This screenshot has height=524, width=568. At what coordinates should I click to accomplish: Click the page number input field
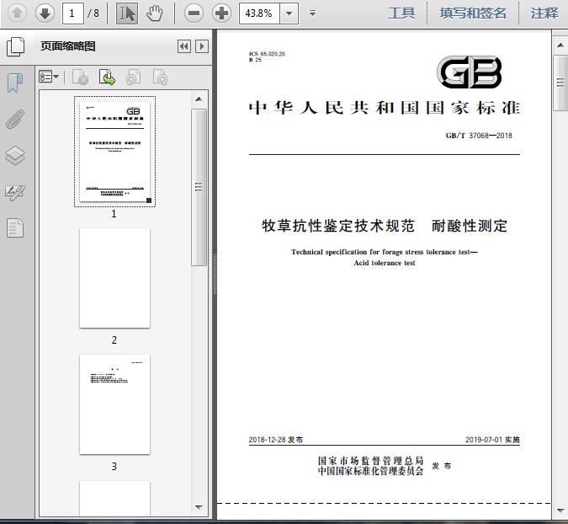coord(73,13)
